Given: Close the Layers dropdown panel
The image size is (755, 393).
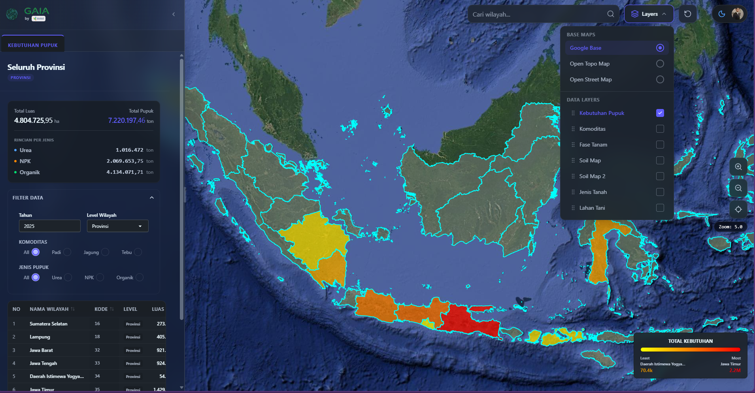Looking at the screenshot, I should coord(649,14).
